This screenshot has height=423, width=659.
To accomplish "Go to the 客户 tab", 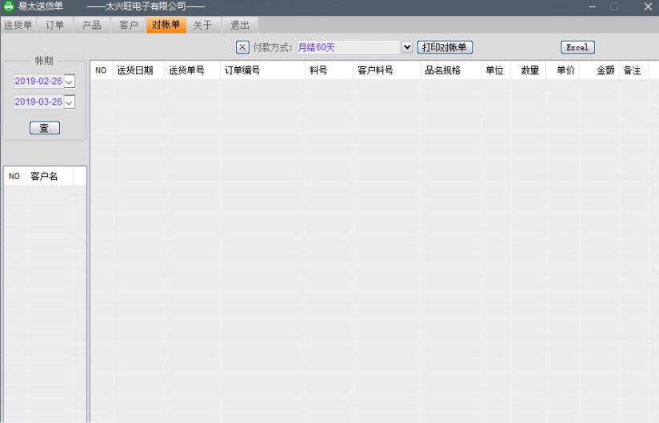I will pyautogui.click(x=128, y=26).
